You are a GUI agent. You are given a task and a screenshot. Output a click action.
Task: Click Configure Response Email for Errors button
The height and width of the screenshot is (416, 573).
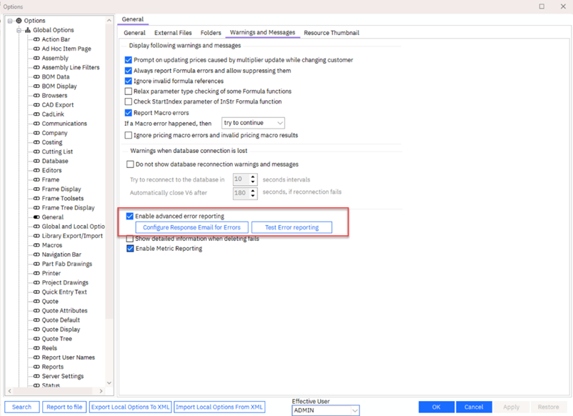click(191, 227)
